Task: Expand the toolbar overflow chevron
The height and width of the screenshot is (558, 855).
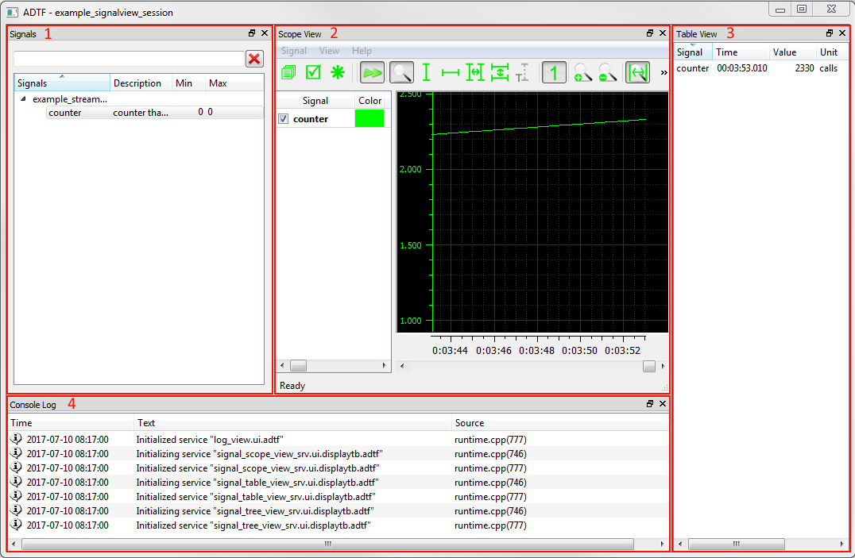Action: 663,72
